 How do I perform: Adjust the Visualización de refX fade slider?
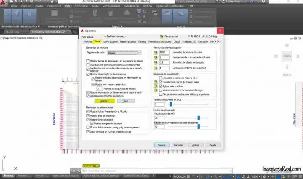coord(199,118)
